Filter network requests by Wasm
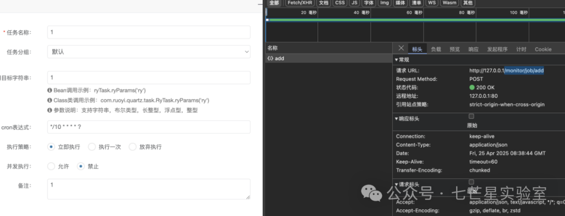This screenshot has height=216, width=565. point(449,3)
